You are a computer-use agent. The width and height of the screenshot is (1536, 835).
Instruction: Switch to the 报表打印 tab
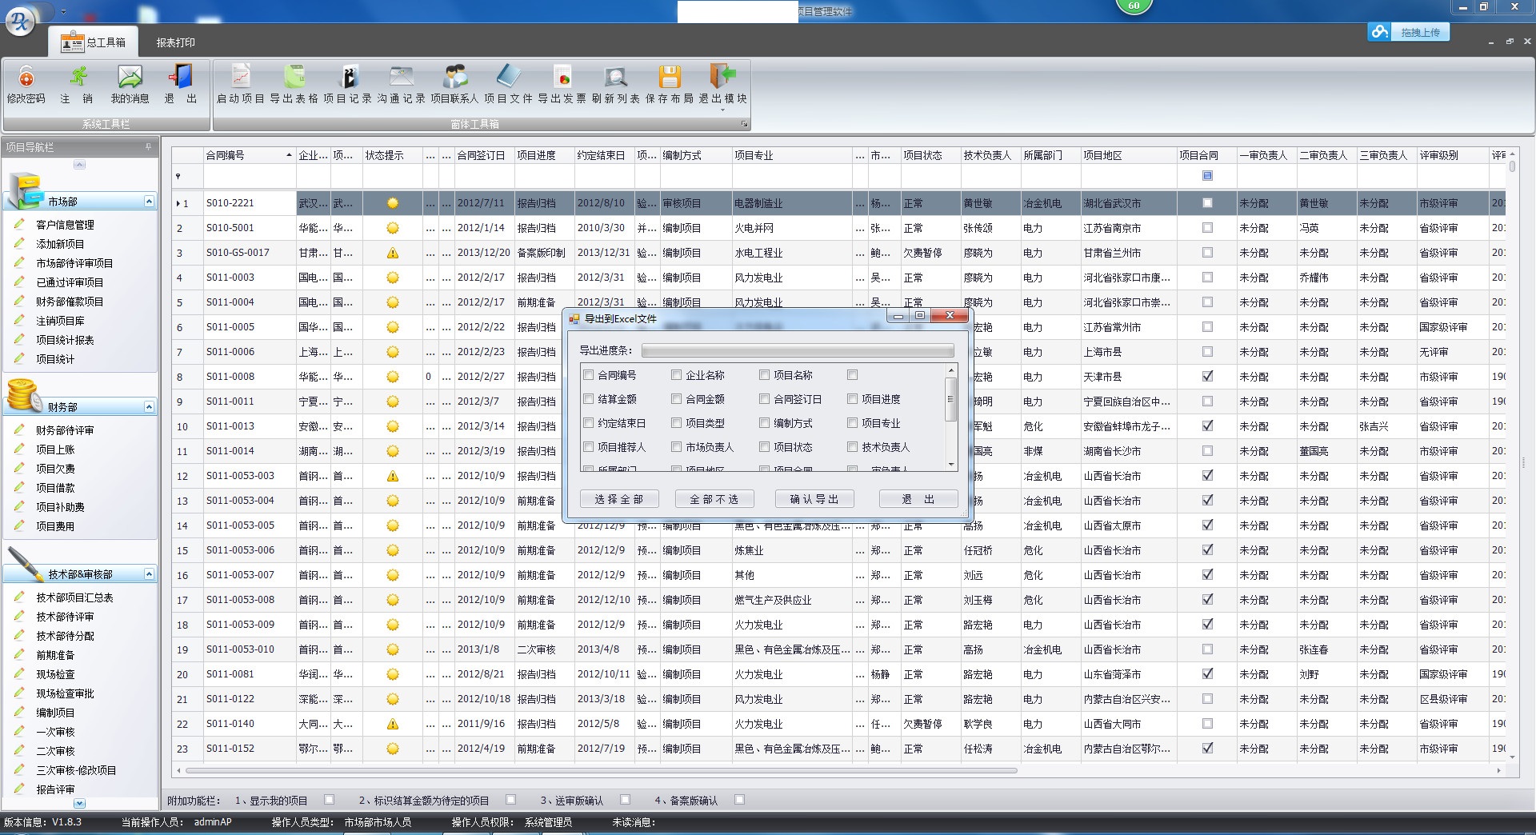tap(175, 42)
